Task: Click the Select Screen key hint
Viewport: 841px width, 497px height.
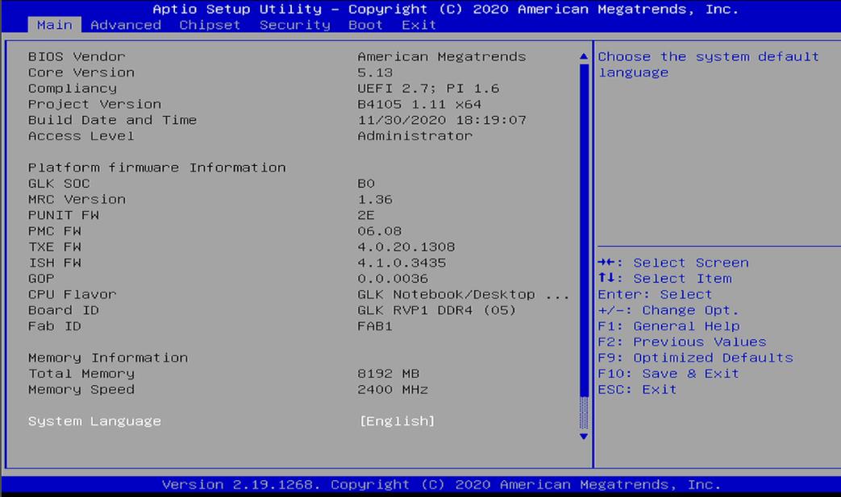Action: click(673, 263)
